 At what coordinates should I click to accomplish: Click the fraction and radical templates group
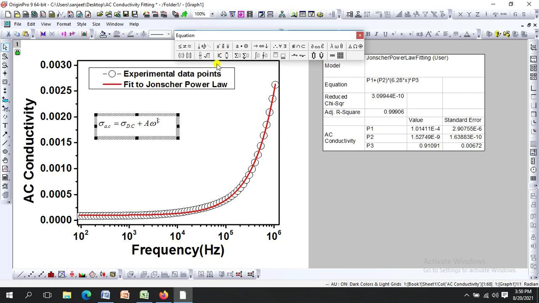(204, 56)
